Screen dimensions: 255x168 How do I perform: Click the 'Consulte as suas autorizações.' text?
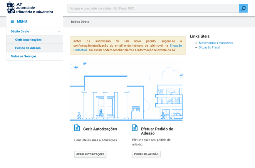[96, 140]
